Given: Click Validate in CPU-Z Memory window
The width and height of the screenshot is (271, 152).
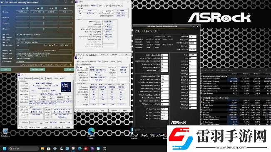Looking at the screenshot, I should (114, 54).
